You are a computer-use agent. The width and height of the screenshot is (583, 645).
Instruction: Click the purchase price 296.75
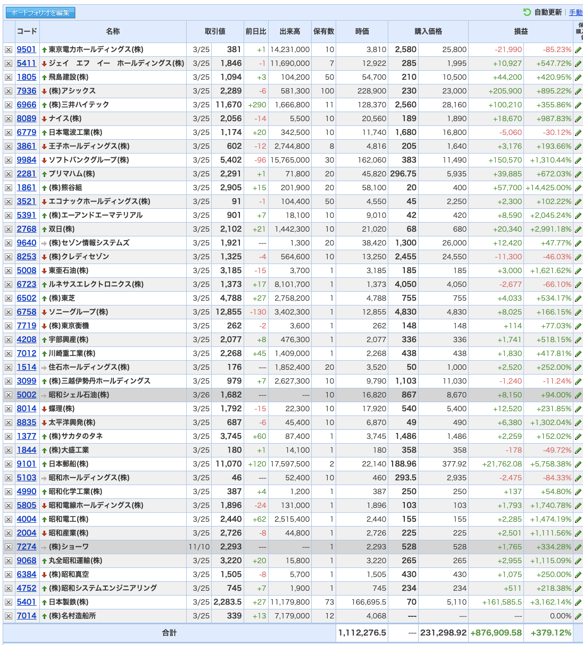tap(403, 174)
